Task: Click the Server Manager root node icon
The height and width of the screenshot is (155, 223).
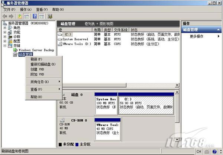Action: [5, 23]
